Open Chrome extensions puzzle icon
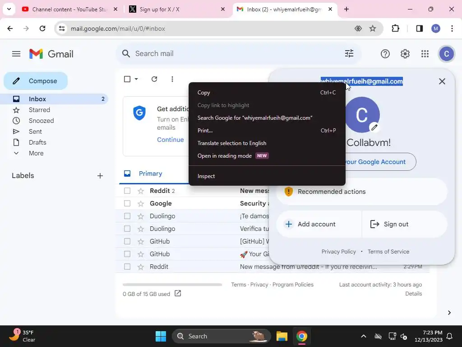Viewport: 462px width, 347px height. click(395, 28)
